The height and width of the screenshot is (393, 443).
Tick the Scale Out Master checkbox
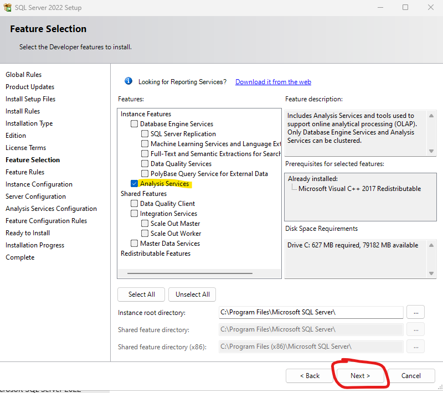tap(145, 223)
